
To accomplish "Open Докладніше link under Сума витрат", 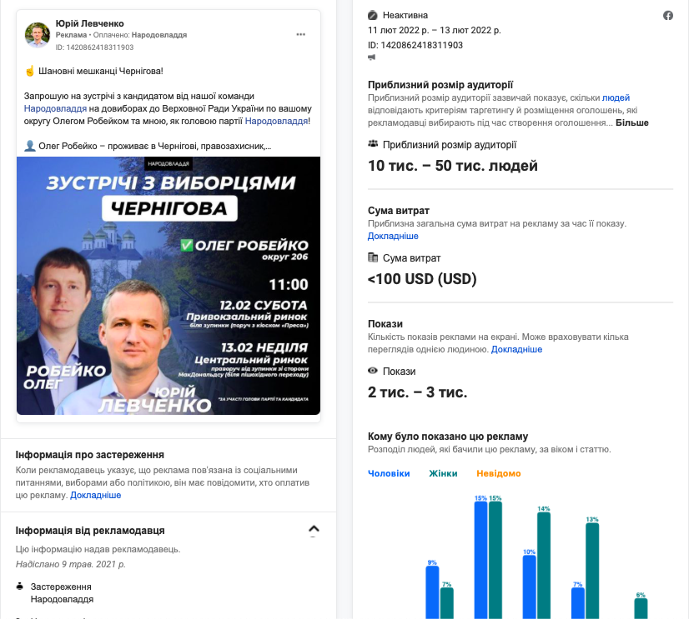I will (393, 236).
